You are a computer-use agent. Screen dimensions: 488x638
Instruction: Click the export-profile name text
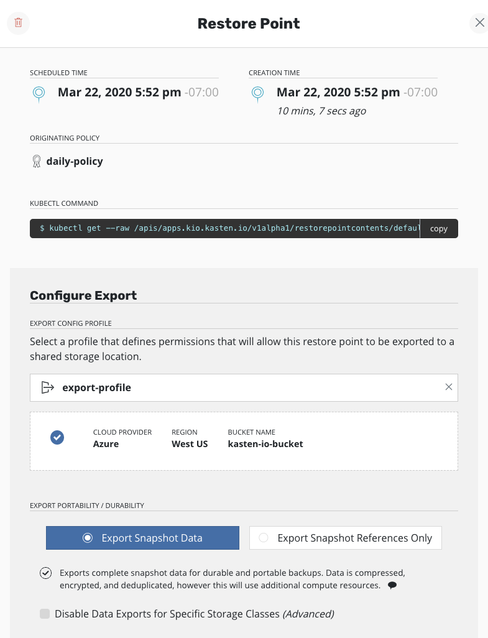96,387
